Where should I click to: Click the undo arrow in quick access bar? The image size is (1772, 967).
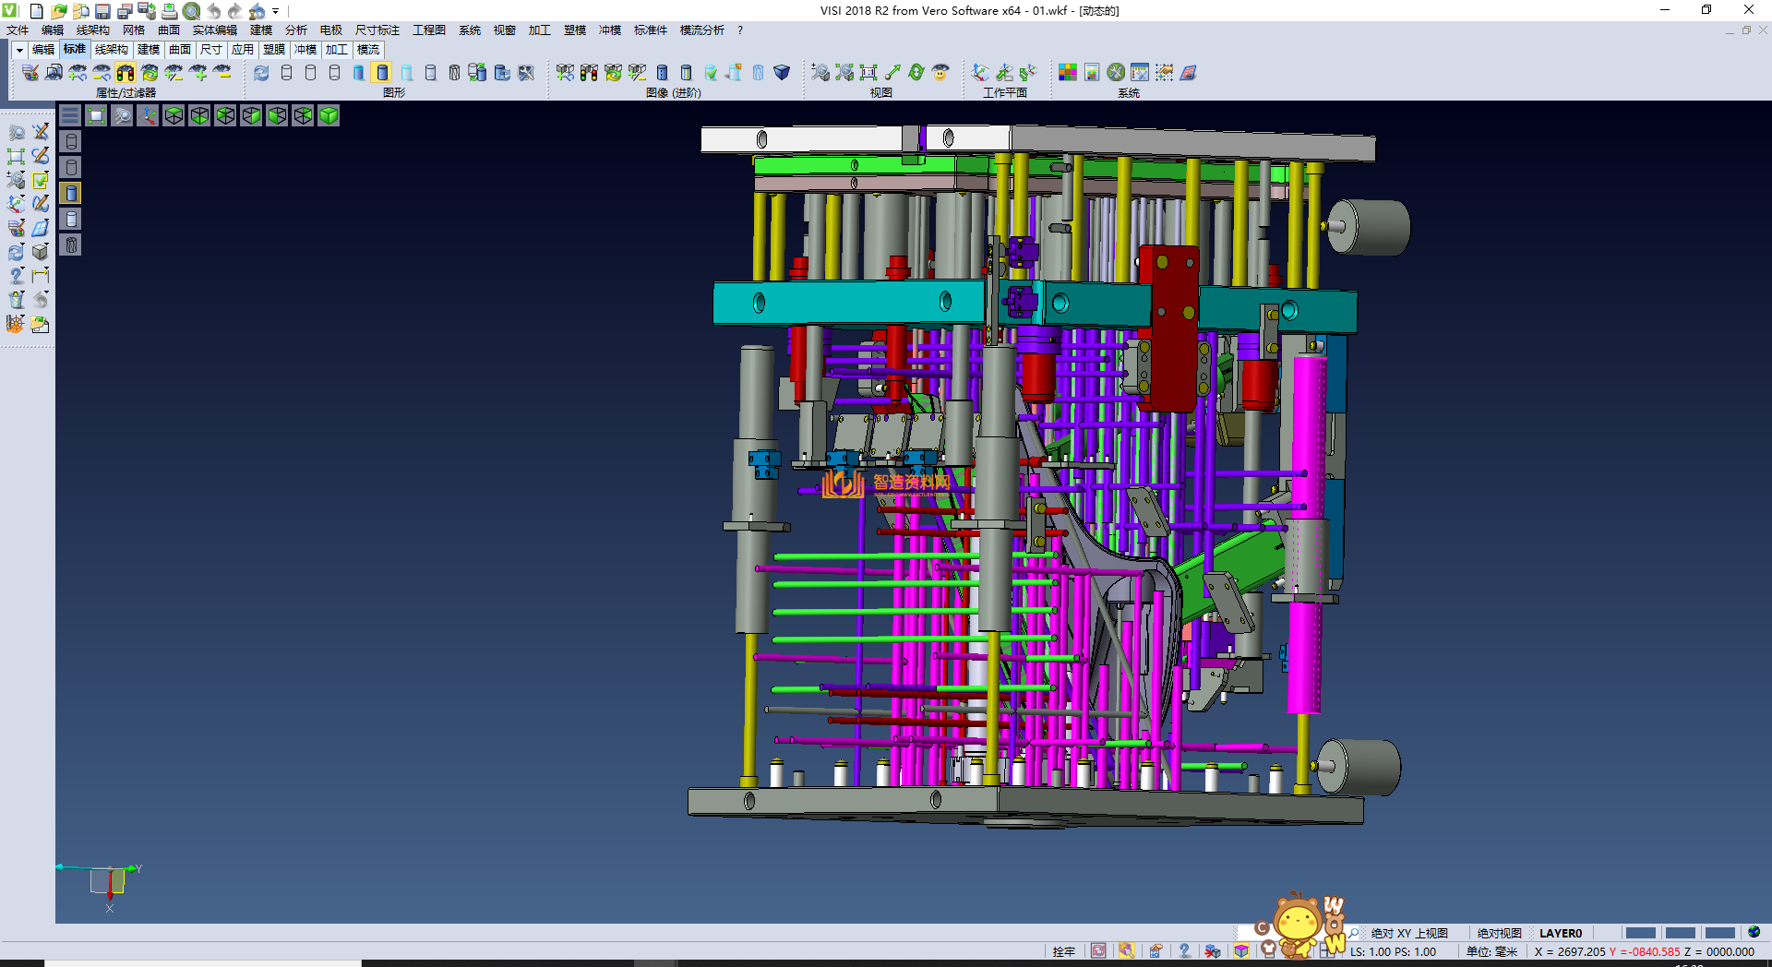(x=214, y=11)
